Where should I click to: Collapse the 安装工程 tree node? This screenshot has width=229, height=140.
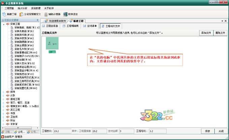point(3,24)
